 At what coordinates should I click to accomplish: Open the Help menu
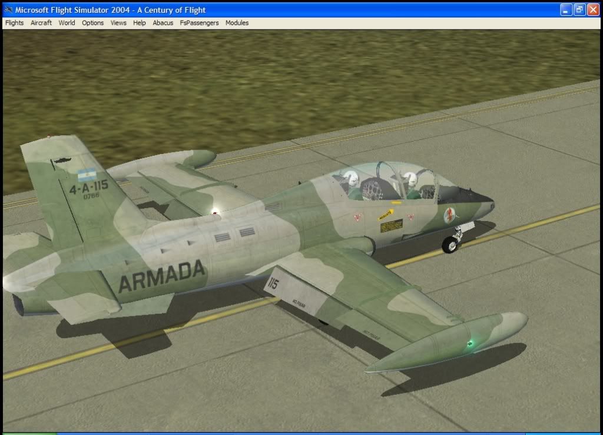(x=139, y=23)
